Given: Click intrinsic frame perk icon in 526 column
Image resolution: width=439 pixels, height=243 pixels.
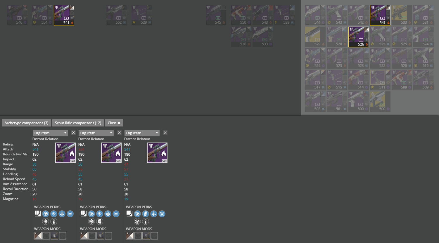Looking at the screenshot, I should (83, 214).
